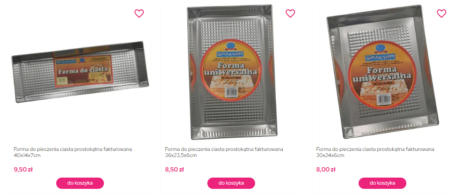Click the barcode on the 36x23,5x6cm pan label
The image size is (455, 194).
click(x=231, y=92)
